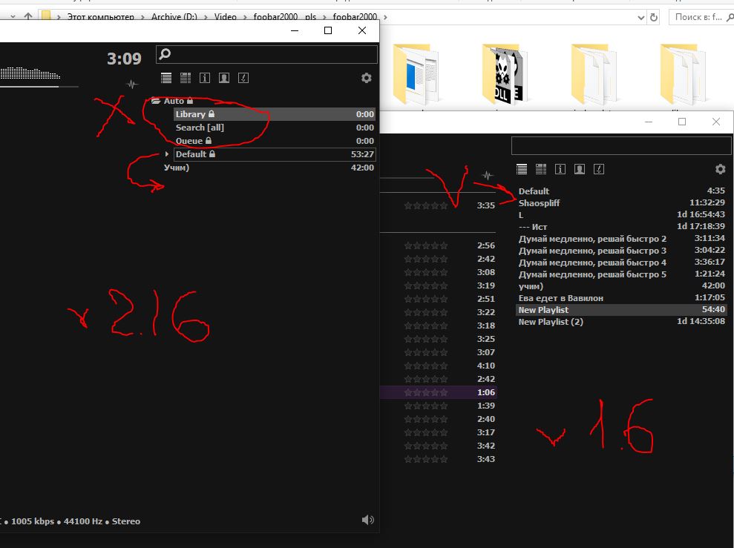The image size is (734, 548).
Task: Click the magnifier search icon next to 3:09
Action: pos(166,54)
